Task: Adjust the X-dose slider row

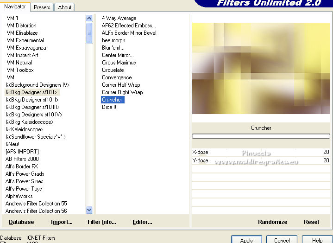Action: pyautogui.click(x=261, y=152)
